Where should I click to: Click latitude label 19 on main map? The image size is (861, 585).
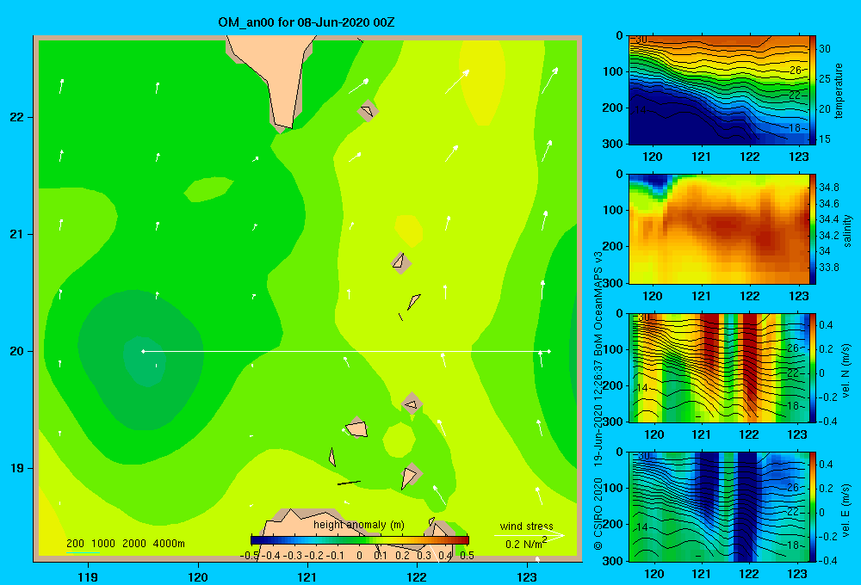tap(16, 468)
